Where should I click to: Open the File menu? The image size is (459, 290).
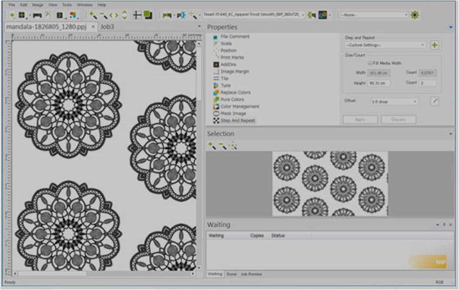click(x=11, y=5)
